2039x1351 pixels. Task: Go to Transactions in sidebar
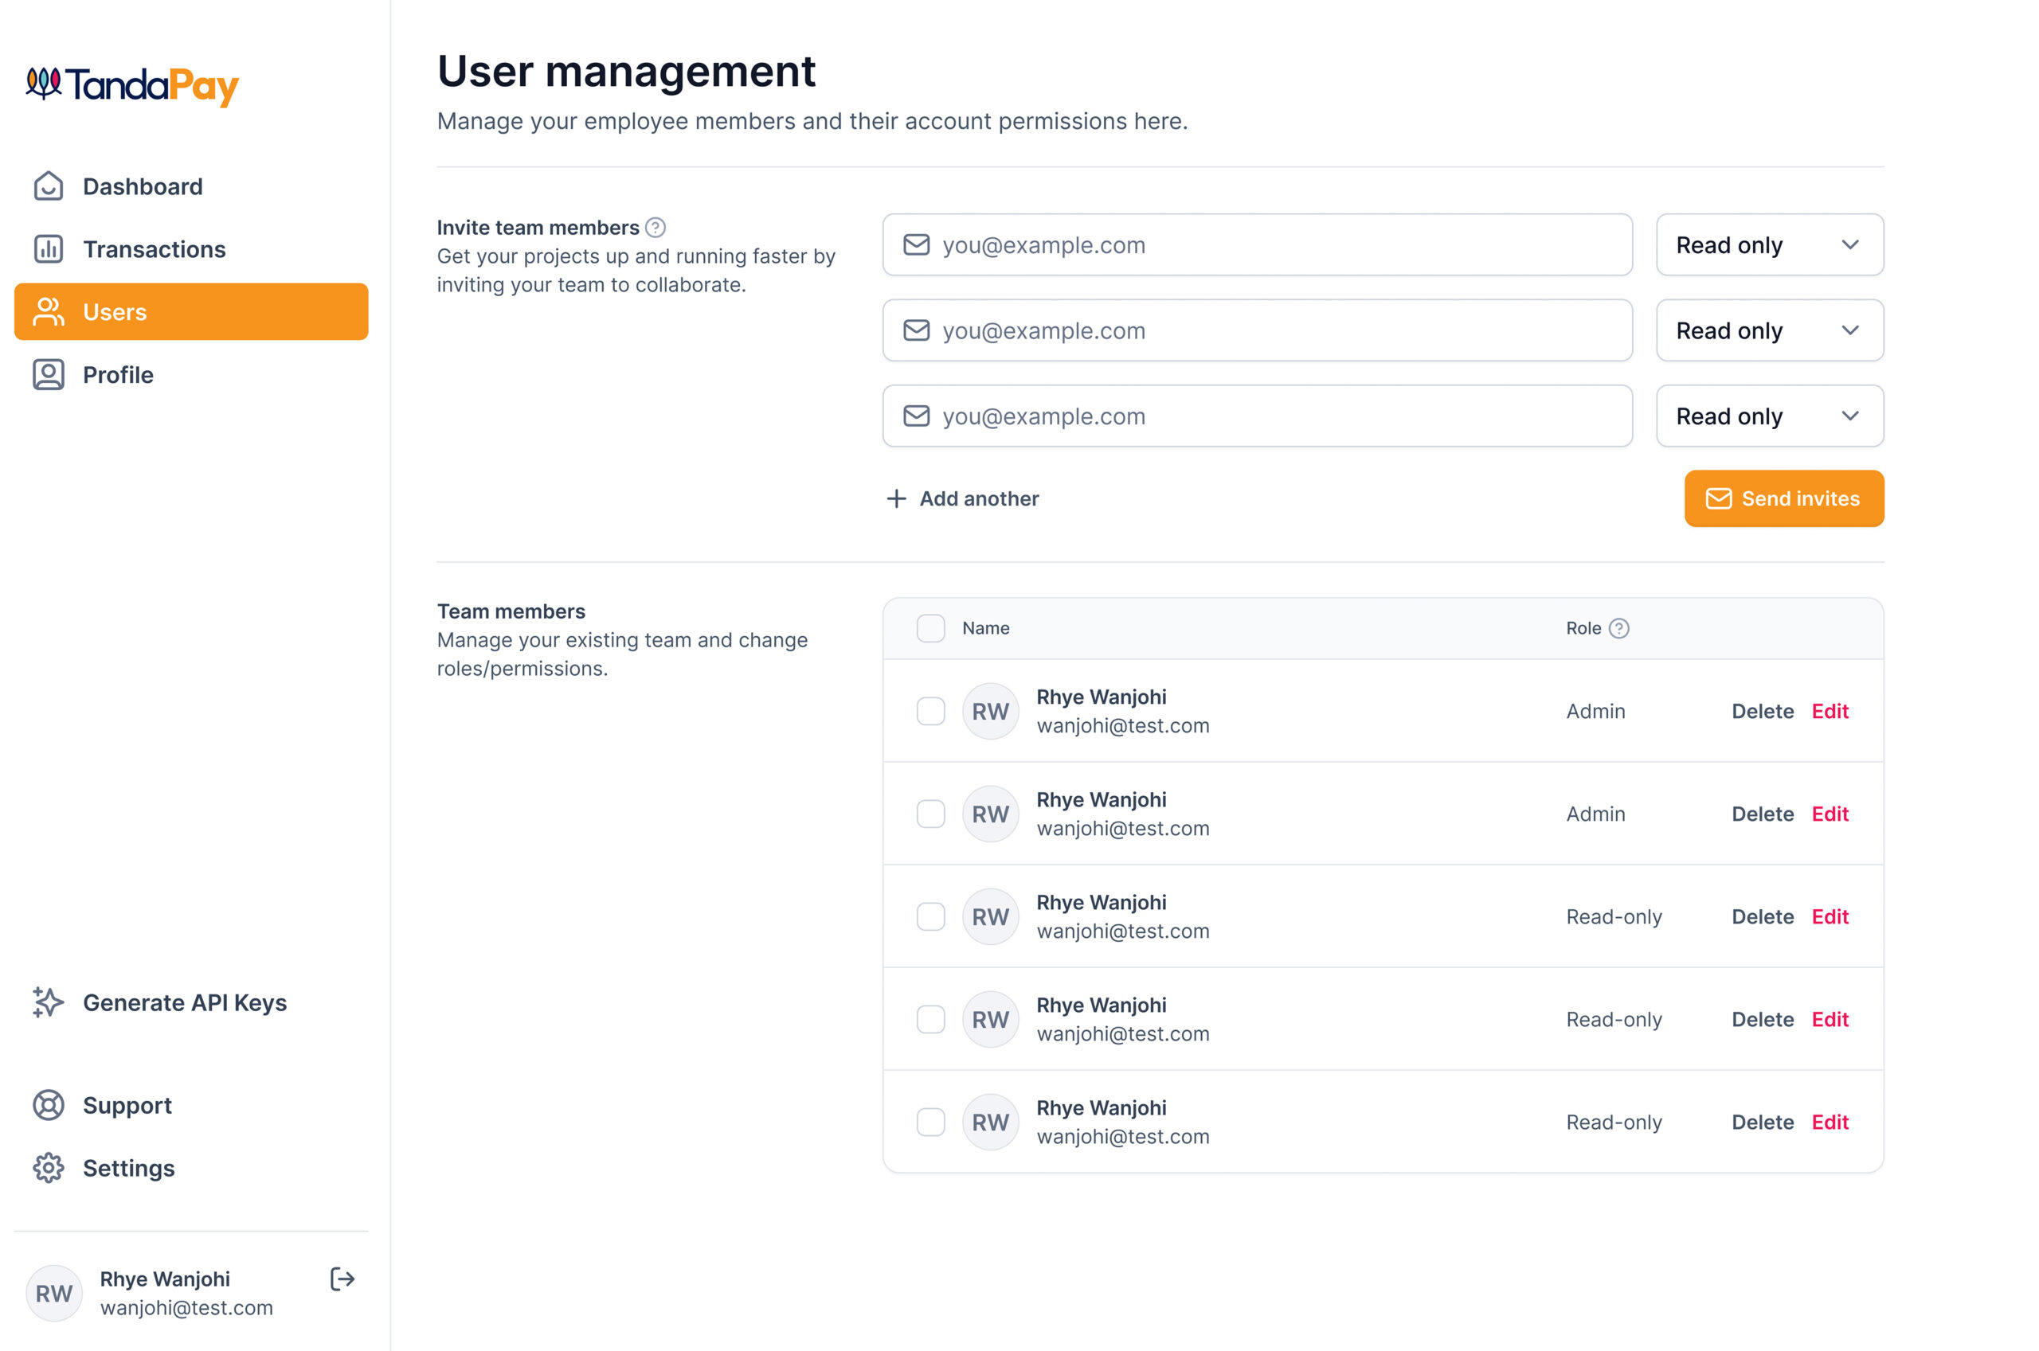[x=154, y=249]
